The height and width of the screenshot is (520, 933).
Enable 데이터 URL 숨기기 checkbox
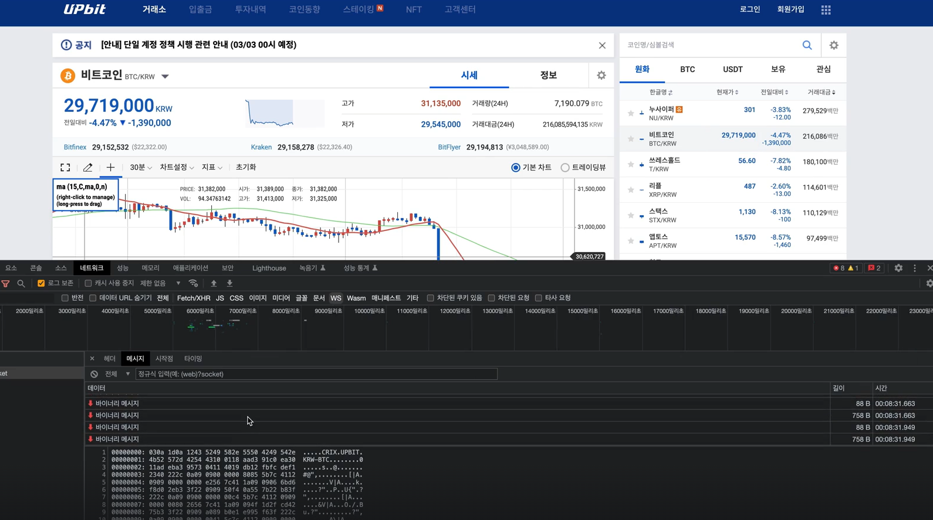[93, 298]
